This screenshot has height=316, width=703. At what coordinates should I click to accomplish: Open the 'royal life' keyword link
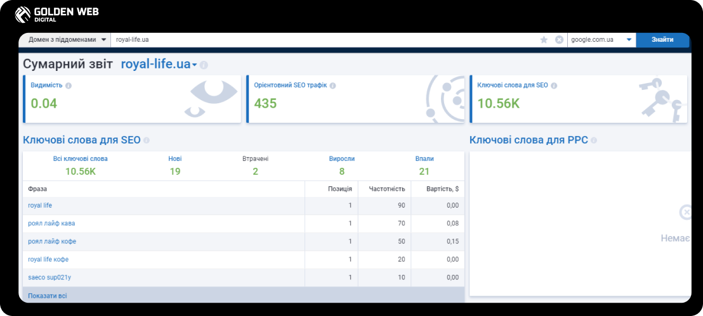(x=40, y=205)
